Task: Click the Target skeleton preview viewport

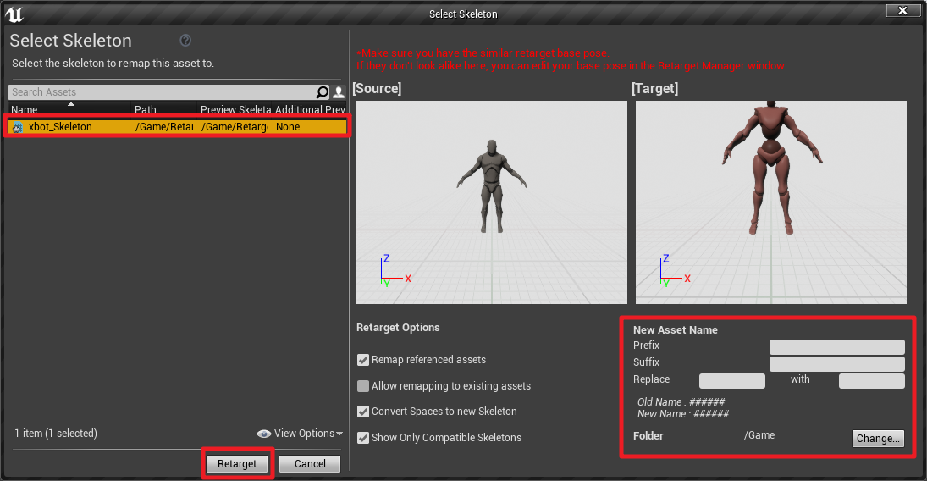Action: (771, 202)
